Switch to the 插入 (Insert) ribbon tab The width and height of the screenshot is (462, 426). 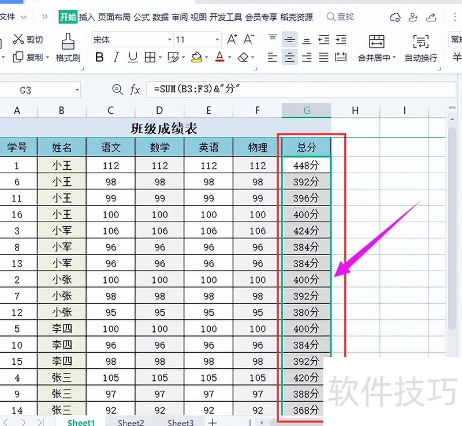(x=87, y=17)
